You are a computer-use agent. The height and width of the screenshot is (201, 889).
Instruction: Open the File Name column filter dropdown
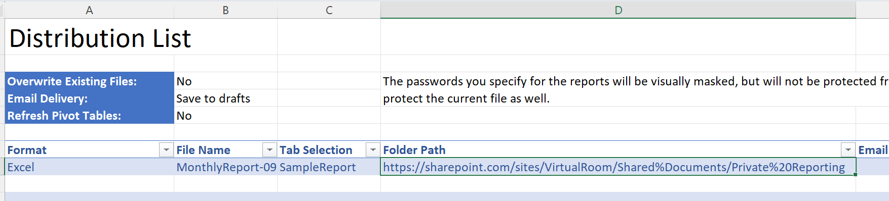[269, 150]
